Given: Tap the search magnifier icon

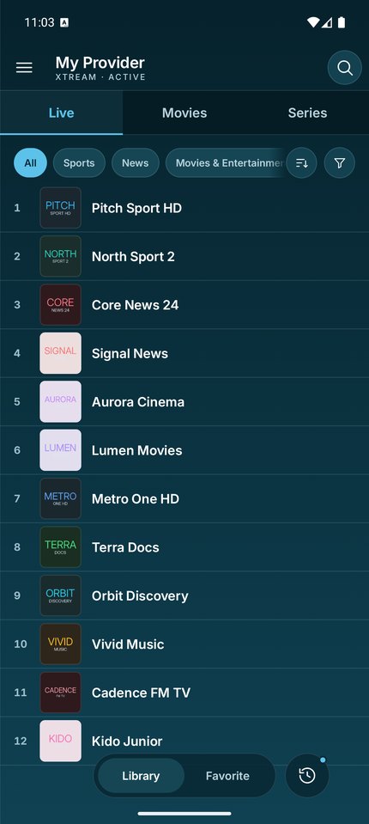Looking at the screenshot, I should (x=344, y=68).
